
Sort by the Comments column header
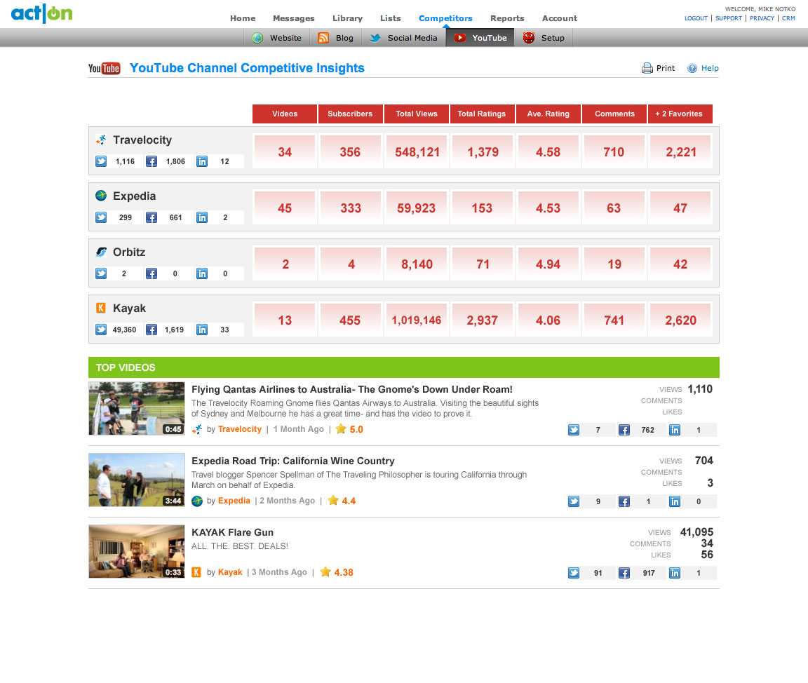[614, 114]
